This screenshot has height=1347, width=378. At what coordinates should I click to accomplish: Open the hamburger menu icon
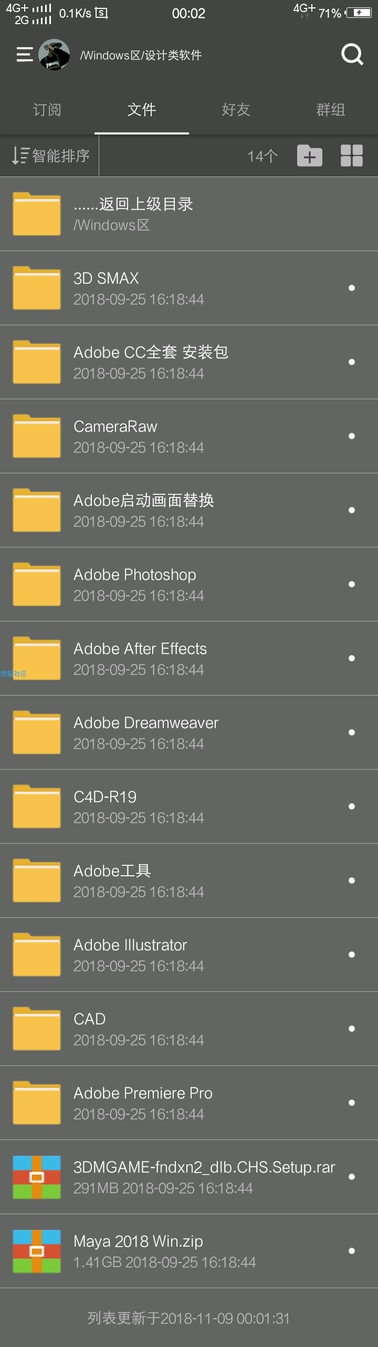pos(25,55)
